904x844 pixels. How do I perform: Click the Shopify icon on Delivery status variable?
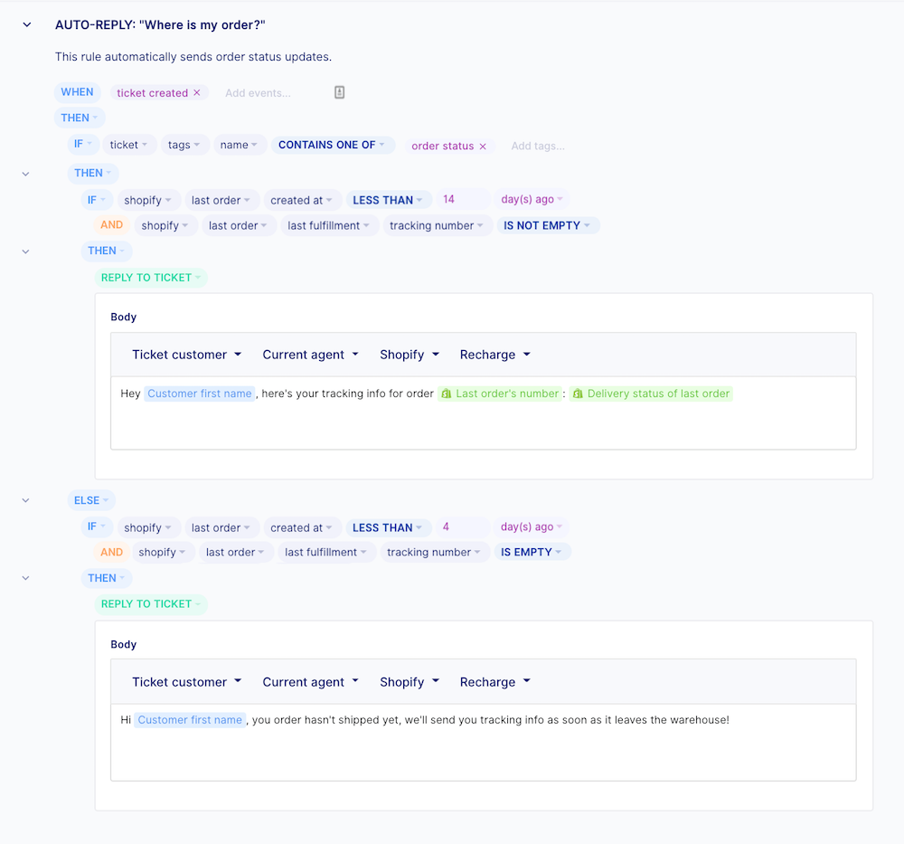pyautogui.click(x=578, y=394)
